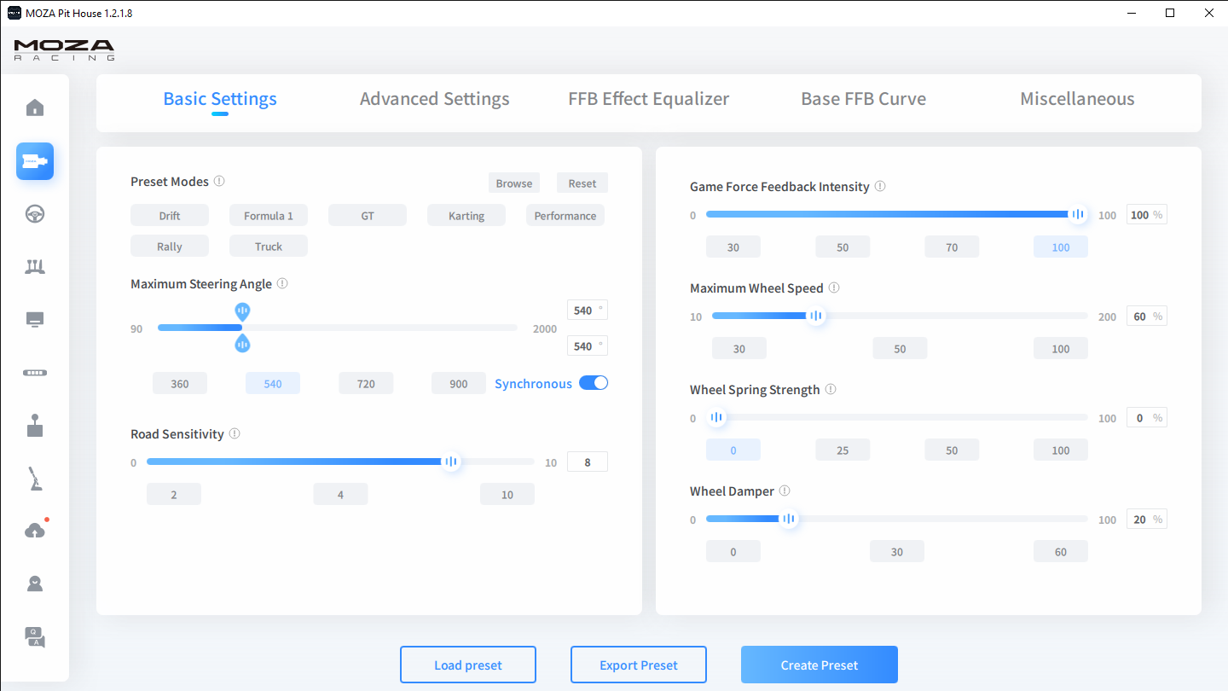
Task: Click the MOZA Racing logo
Action: click(64, 49)
